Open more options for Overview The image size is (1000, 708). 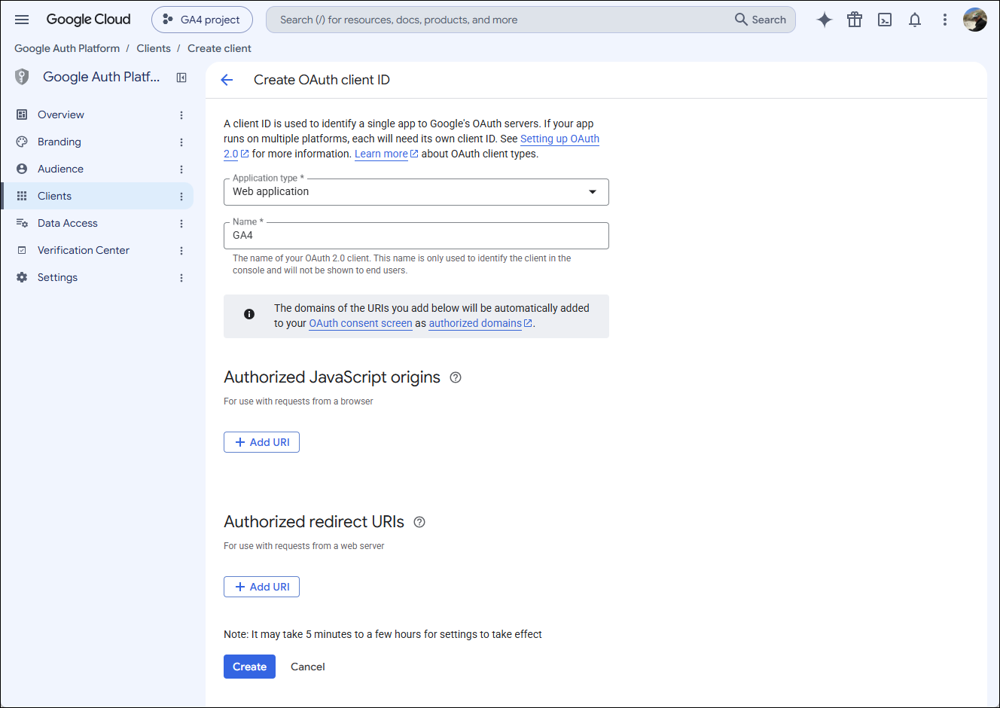click(181, 115)
